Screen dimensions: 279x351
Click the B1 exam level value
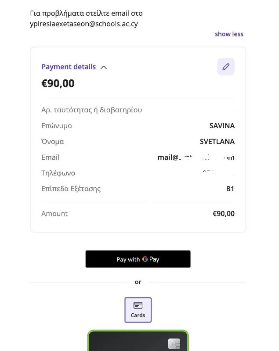click(230, 189)
